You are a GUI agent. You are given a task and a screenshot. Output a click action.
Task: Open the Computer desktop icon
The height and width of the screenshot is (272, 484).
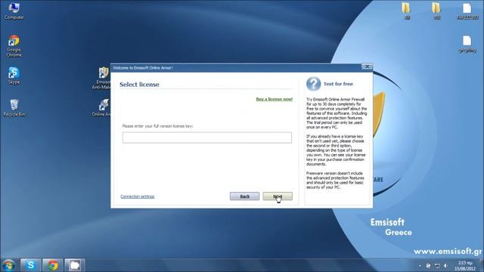point(14,11)
